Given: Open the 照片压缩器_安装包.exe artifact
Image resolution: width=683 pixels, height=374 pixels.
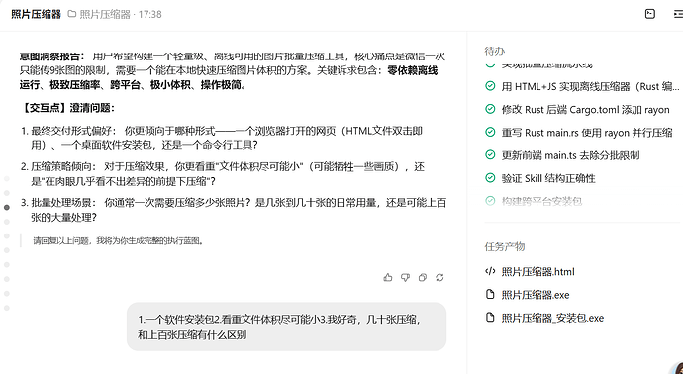Looking at the screenshot, I should 552,318.
